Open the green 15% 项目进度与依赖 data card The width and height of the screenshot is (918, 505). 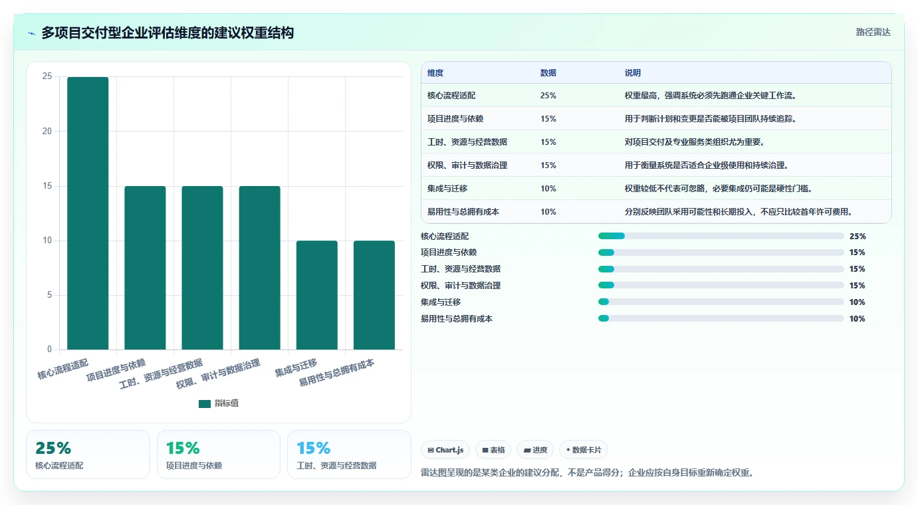219,454
